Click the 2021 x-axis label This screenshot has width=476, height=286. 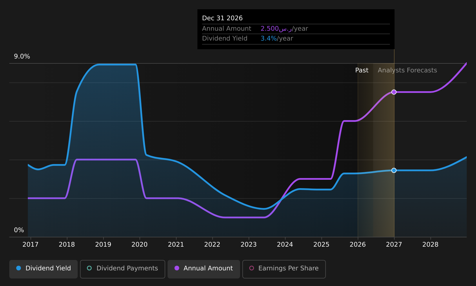176,245
